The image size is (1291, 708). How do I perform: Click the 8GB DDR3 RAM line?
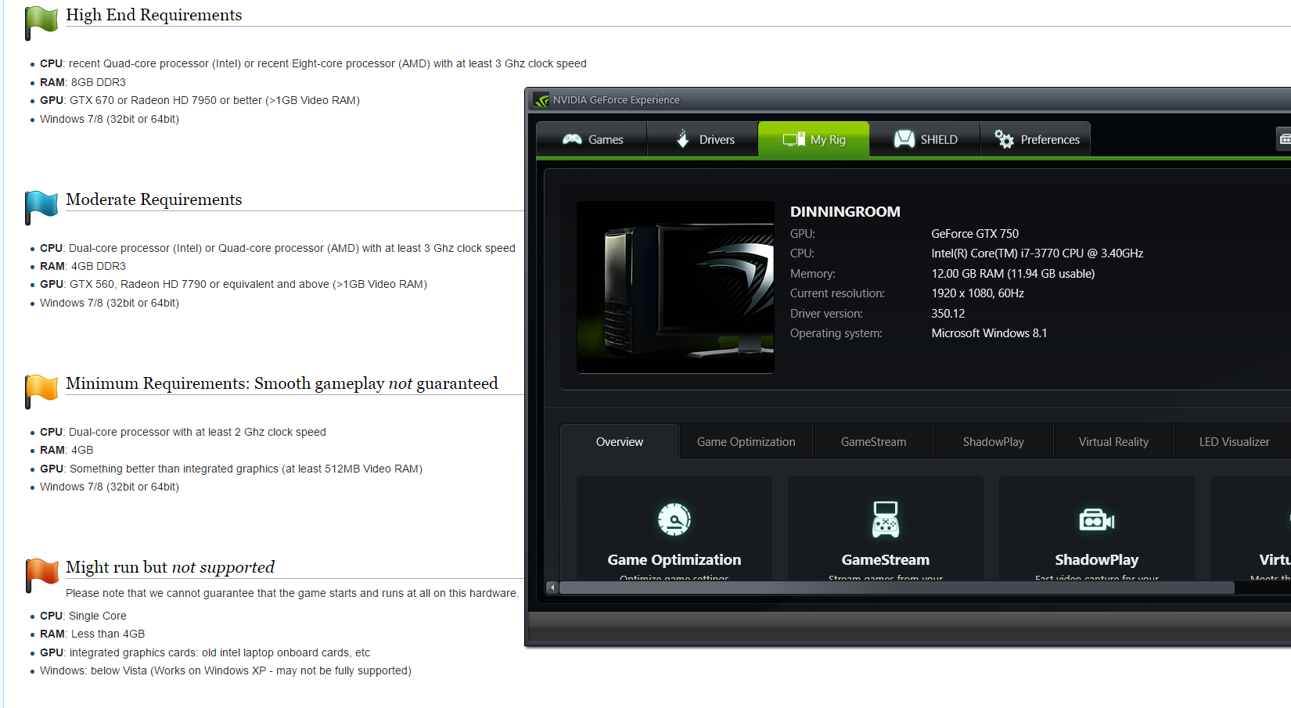83,82
